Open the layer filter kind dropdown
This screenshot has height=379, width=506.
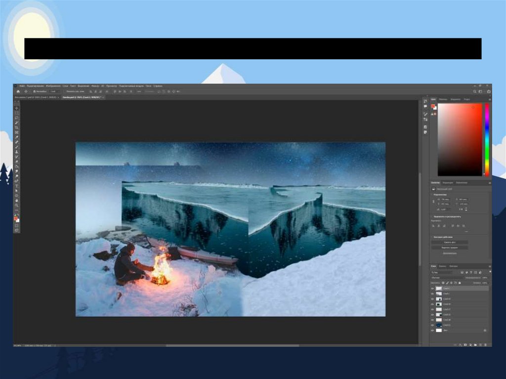(x=443, y=272)
